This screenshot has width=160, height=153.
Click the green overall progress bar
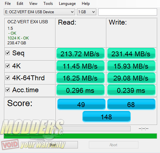80,136
